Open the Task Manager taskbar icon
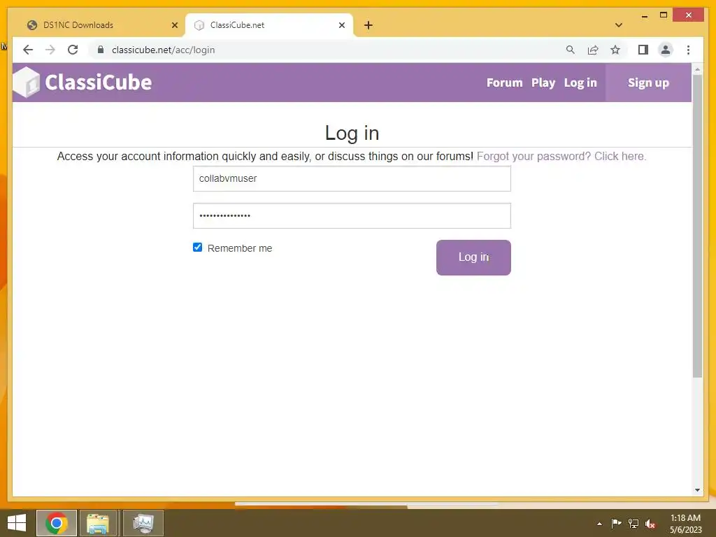The image size is (716, 537). tap(143, 523)
